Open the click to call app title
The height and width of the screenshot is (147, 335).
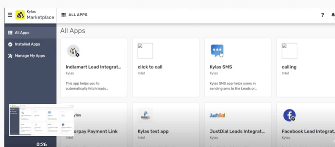150,67
